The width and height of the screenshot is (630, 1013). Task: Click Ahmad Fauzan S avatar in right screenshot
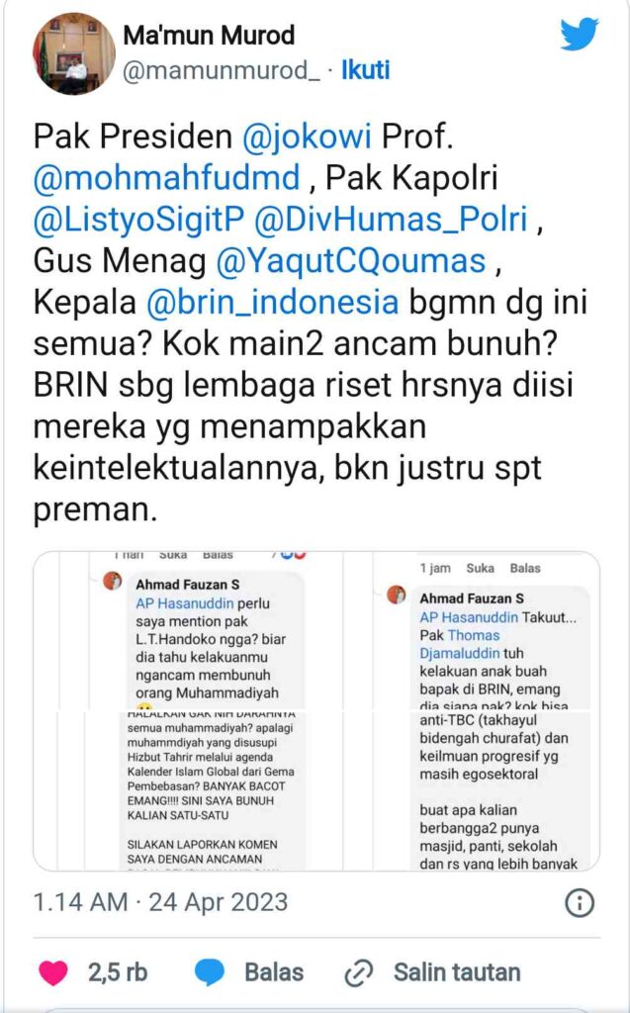tap(396, 595)
